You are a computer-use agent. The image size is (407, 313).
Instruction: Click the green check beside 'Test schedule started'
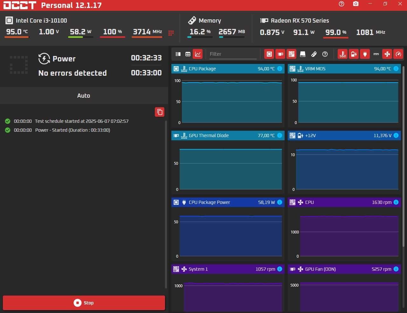(8, 121)
